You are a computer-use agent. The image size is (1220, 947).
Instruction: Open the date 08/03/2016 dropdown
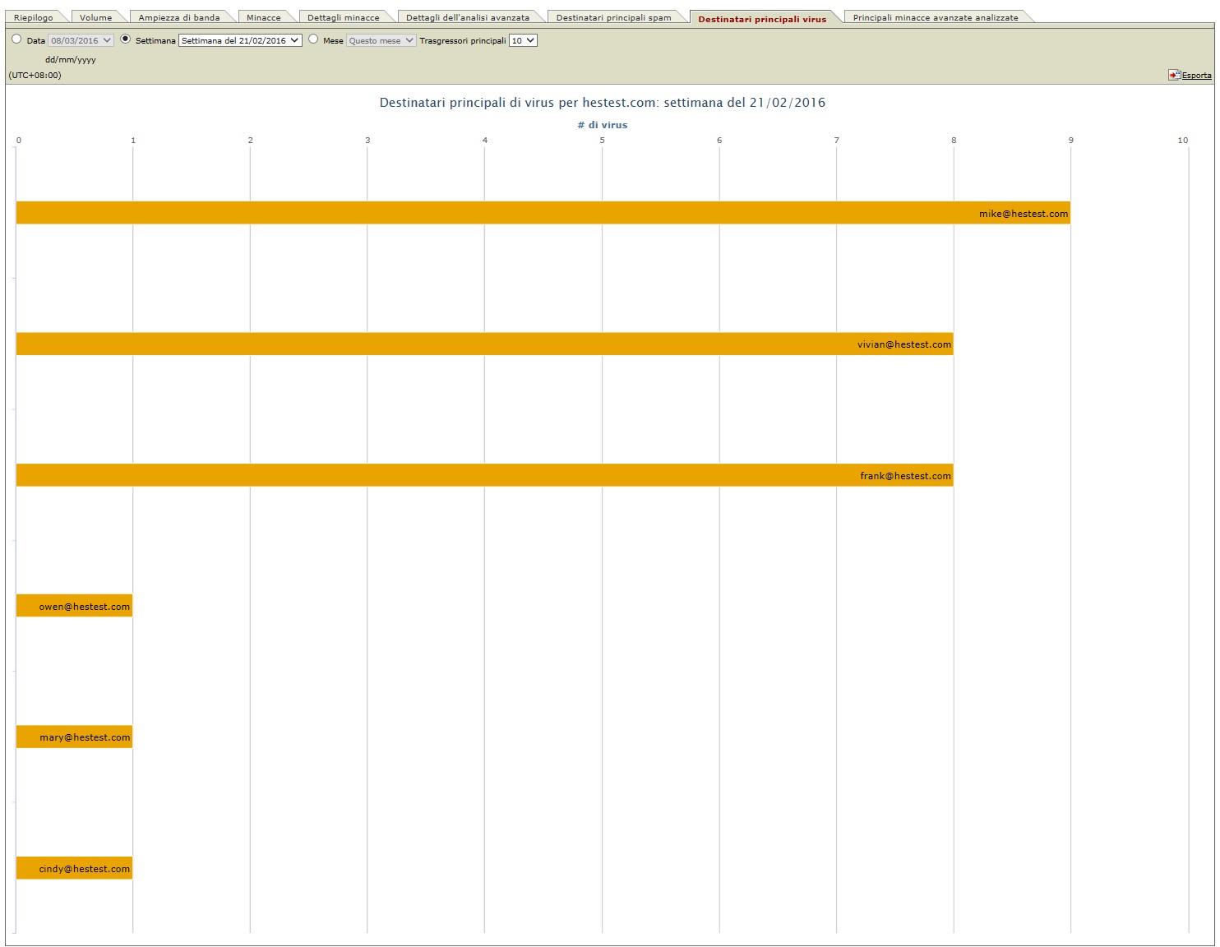pyautogui.click(x=81, y=40)
